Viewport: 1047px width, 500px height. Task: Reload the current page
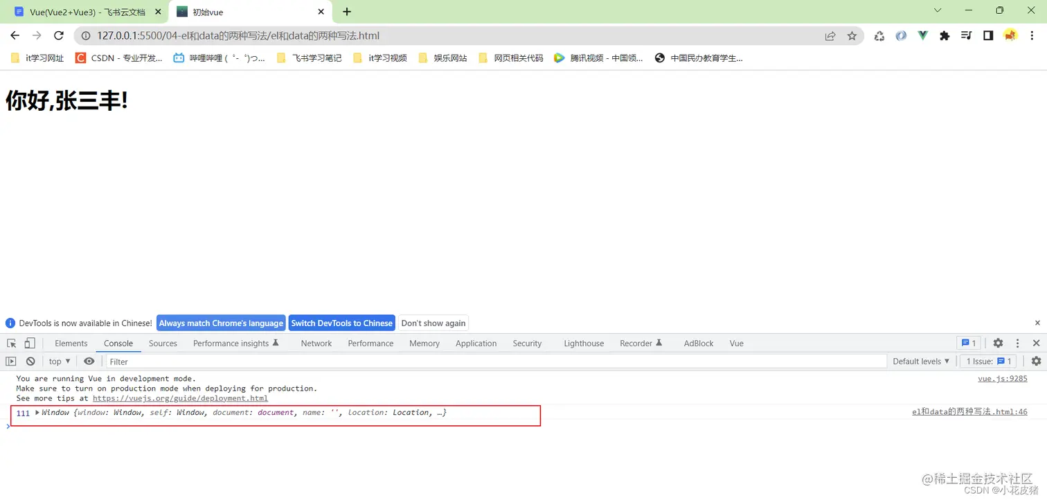click(59, 36)
